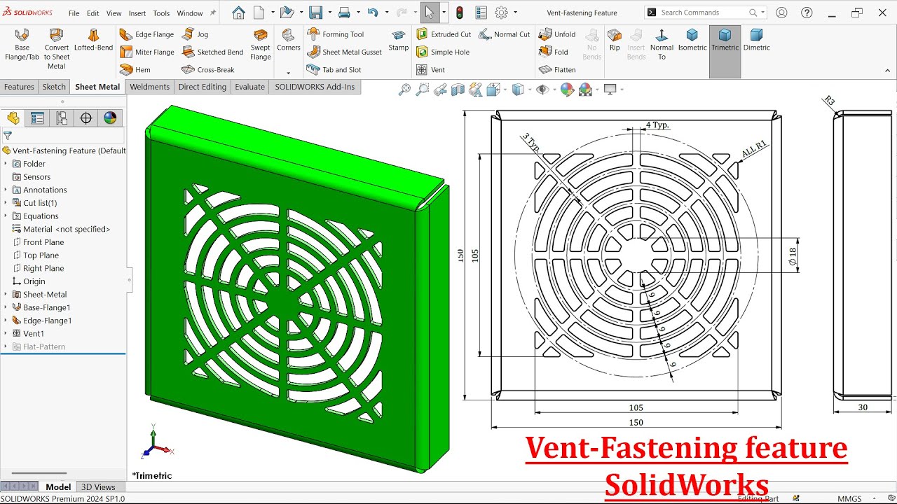Switch to Normal To view
Viewport: 897px width, 504px height.
[662, 45]
